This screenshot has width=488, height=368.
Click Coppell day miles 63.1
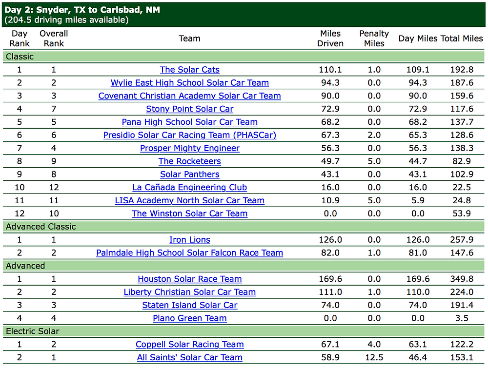pos(418,344)
